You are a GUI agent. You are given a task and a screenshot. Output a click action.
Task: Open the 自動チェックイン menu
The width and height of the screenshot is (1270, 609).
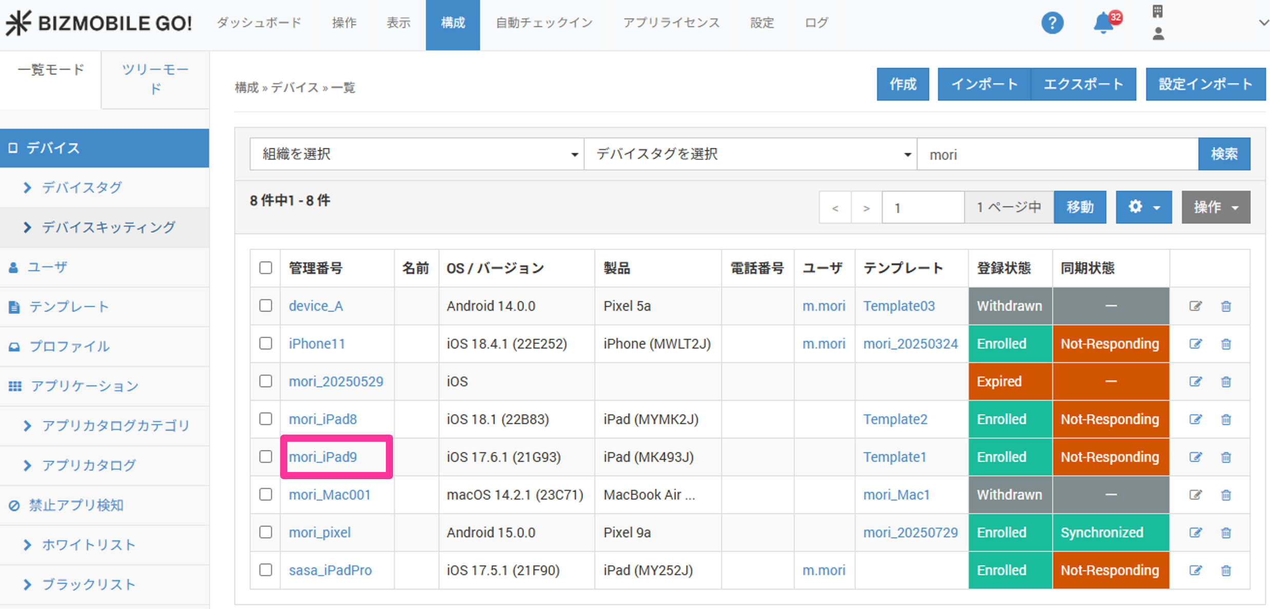click(x=544, y=23)
